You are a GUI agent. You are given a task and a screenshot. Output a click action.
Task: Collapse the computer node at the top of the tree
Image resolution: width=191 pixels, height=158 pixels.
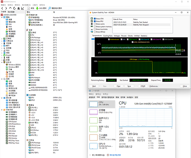point(2,17)
